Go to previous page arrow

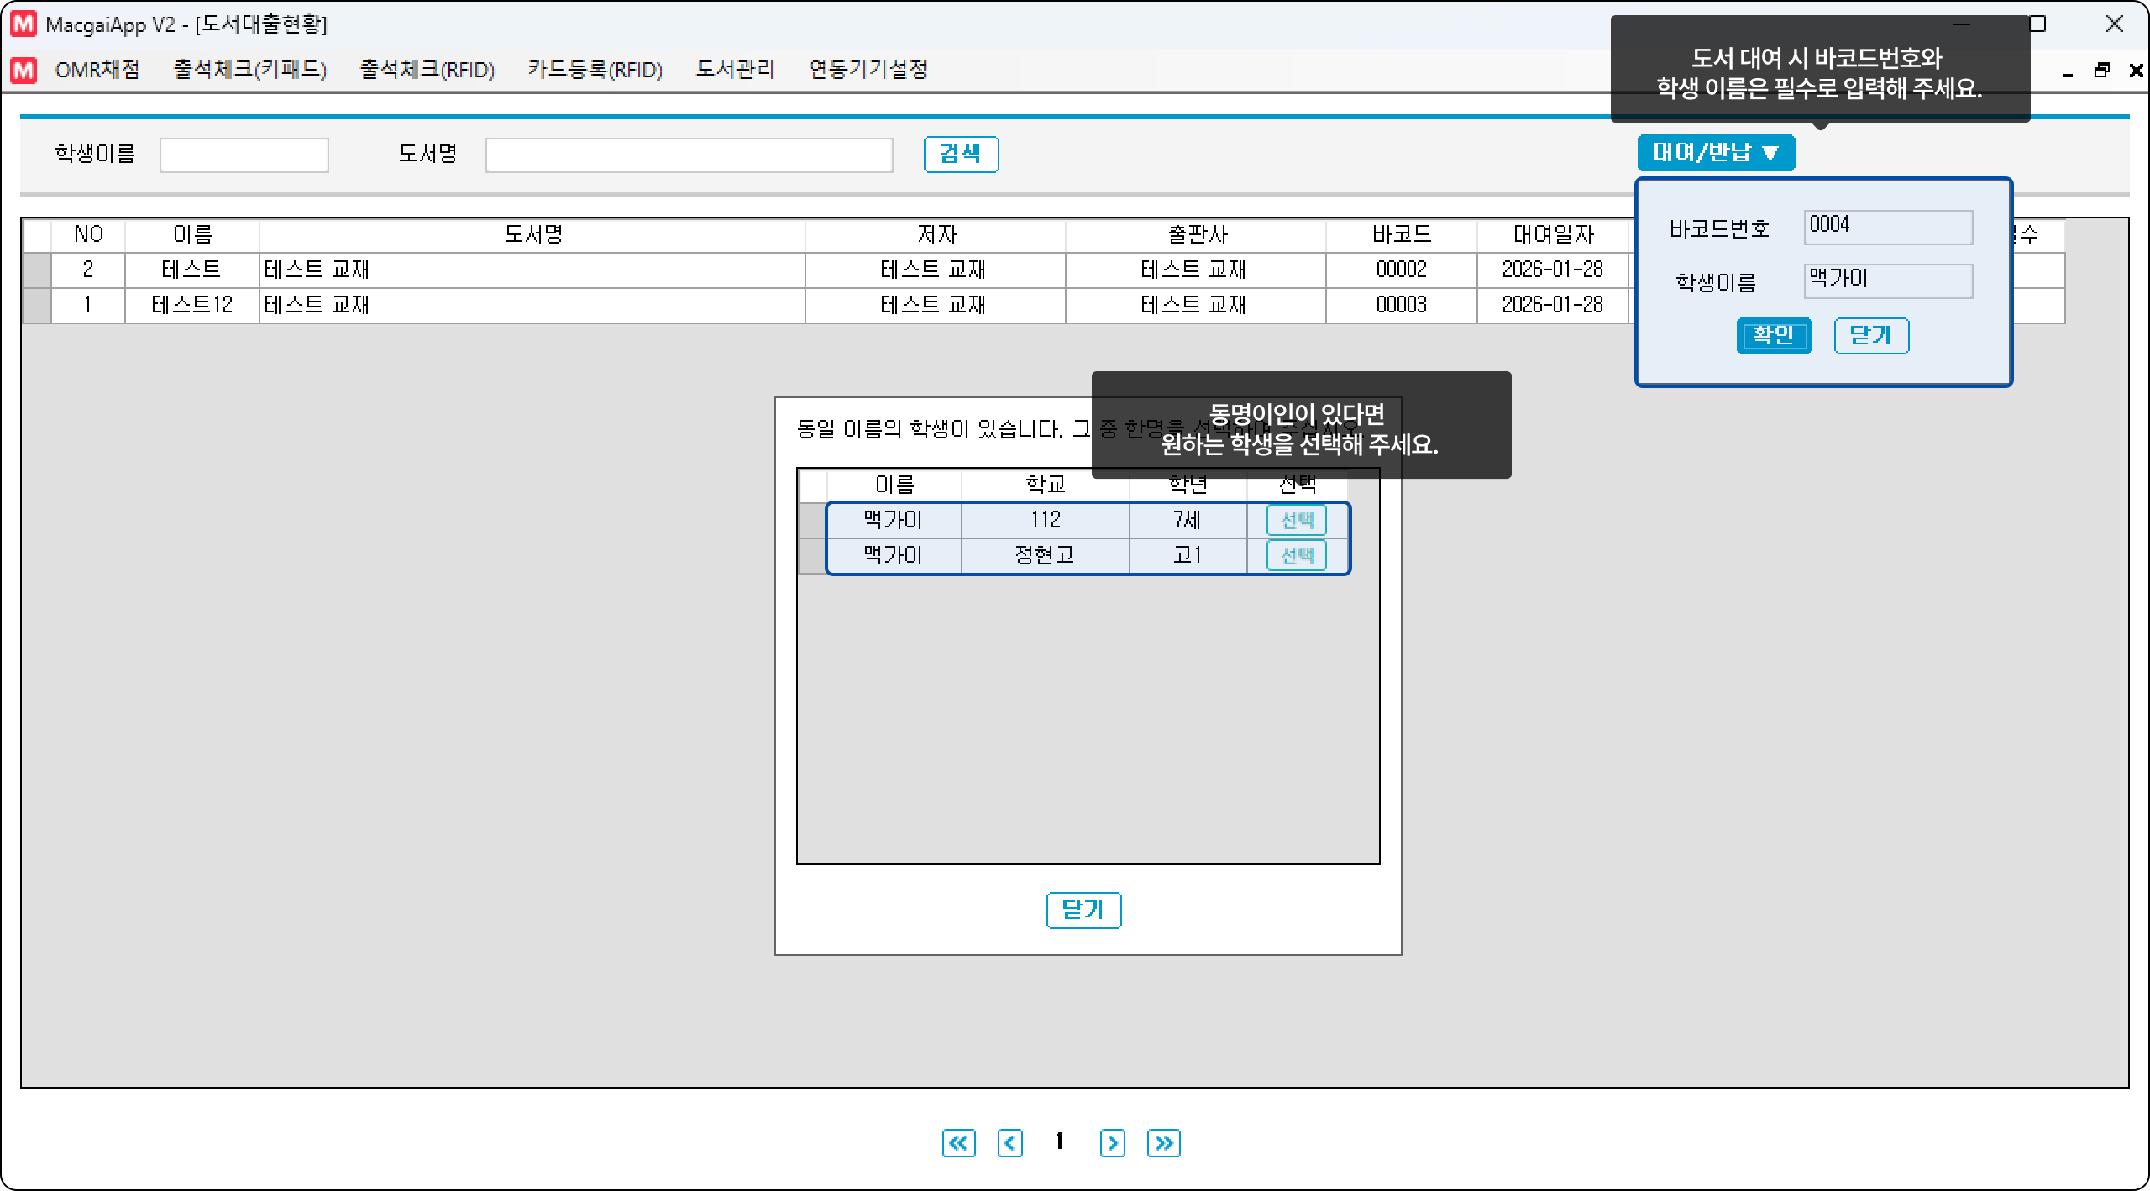click(1009, 1143)
